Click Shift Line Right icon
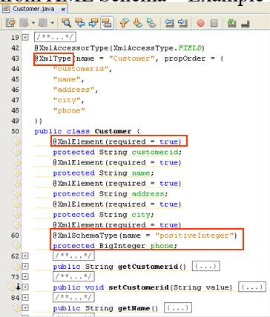270x317 pixels. click(182, 23)
